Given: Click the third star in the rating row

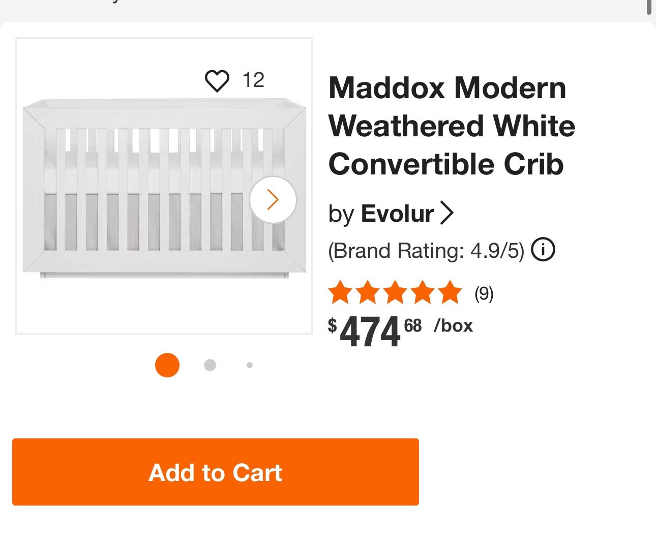Looking at the screenshot, I should [395, 292].
